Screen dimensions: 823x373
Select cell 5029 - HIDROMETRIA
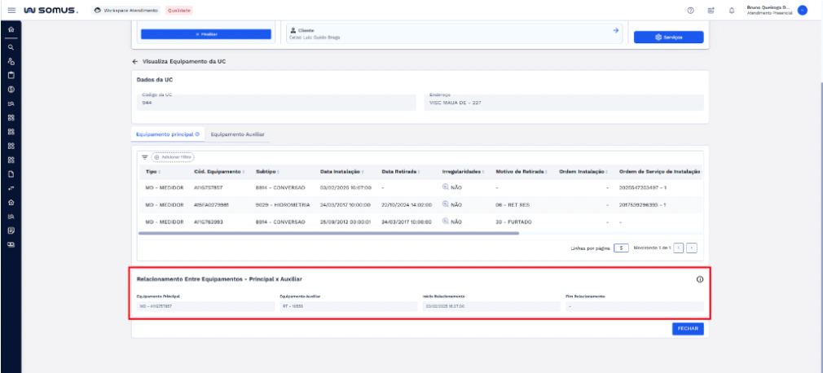pos(283,204)
